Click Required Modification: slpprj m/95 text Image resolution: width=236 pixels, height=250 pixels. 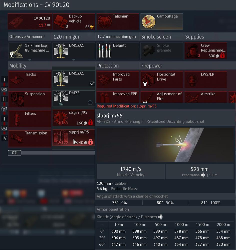[x=127, y=106]
